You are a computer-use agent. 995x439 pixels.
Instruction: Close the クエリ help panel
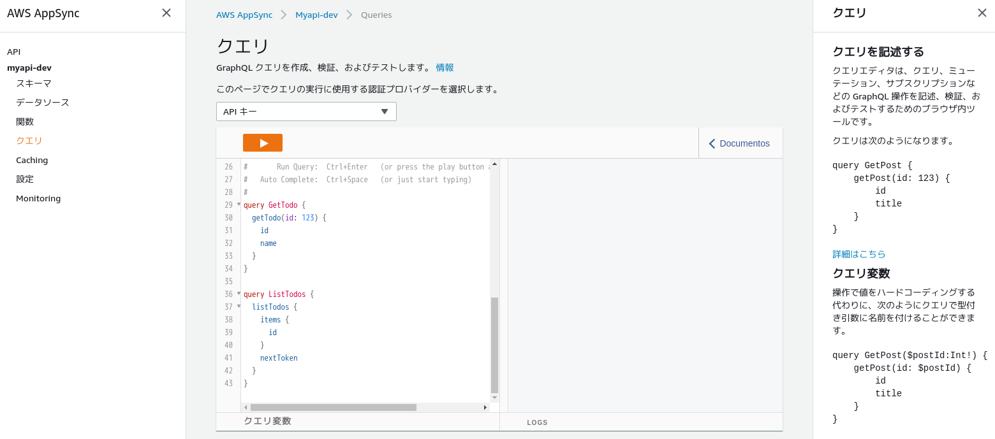click(x=982, y=13)
